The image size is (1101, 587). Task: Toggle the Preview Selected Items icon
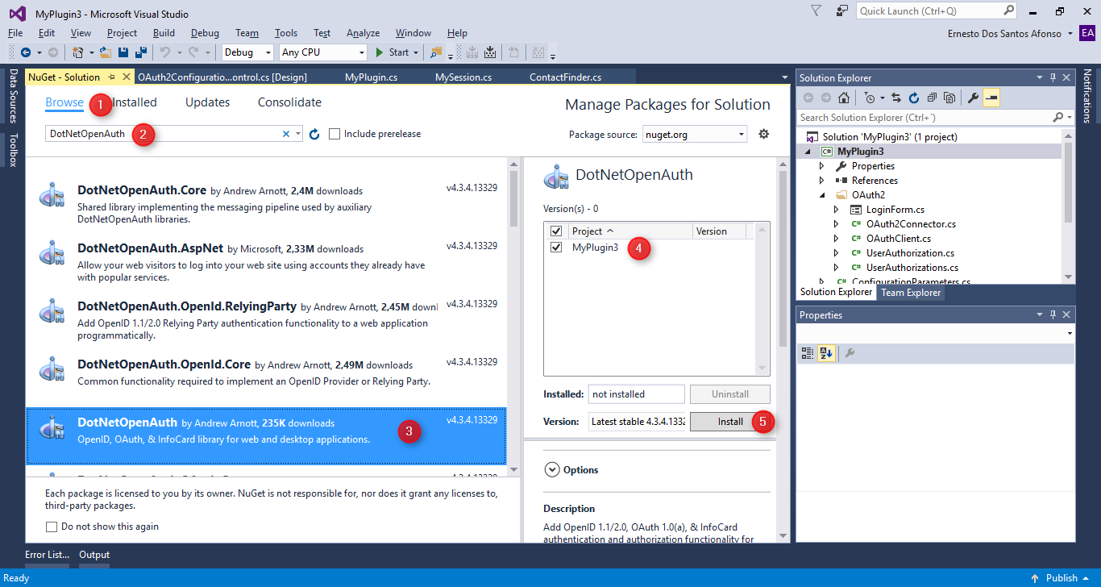coord(991,98)
